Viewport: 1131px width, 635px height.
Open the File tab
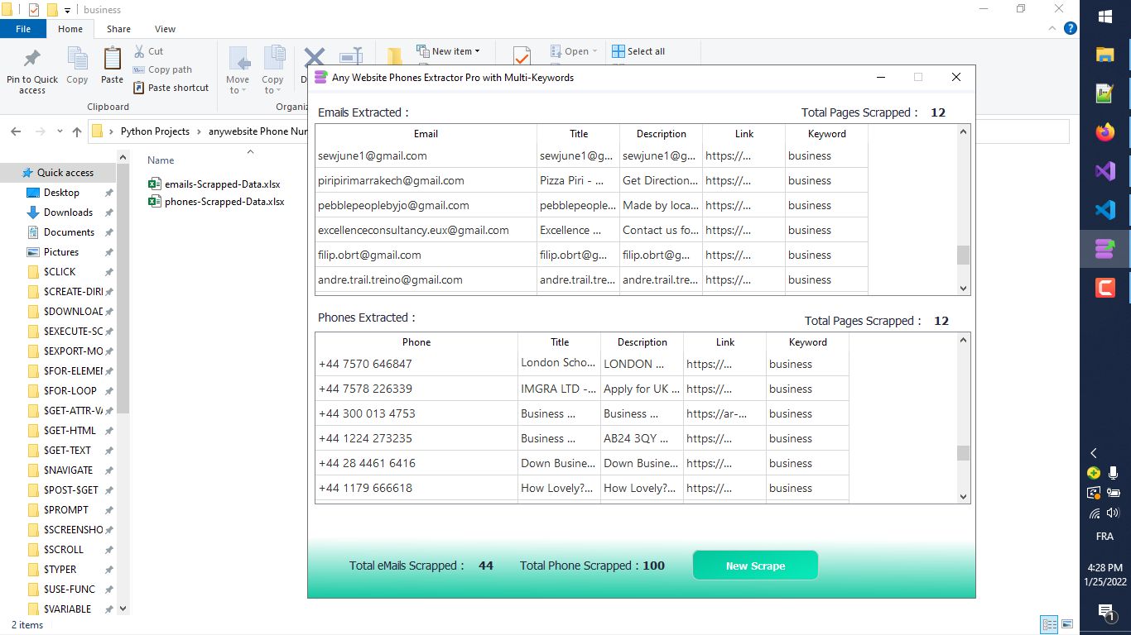(x=23, y=29)
